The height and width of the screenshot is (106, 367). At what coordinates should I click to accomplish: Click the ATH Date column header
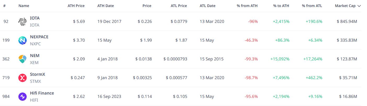tap(105, 6)
